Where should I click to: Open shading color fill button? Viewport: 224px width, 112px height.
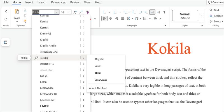[x=156, y=19]
